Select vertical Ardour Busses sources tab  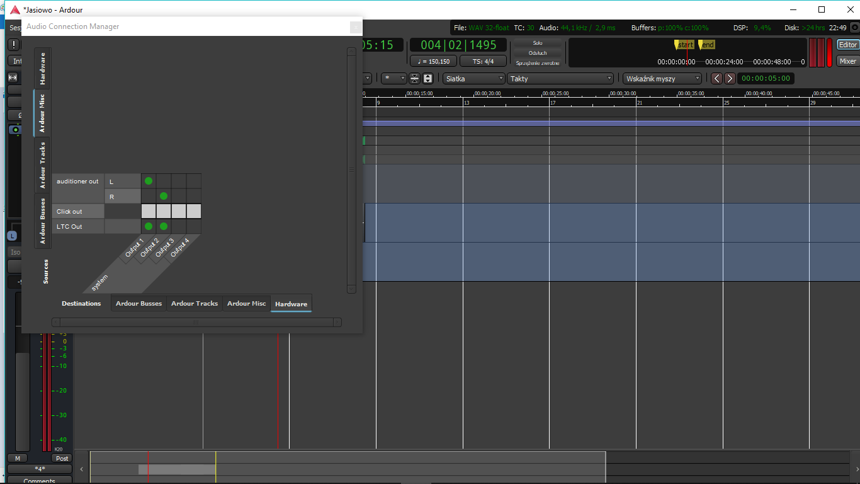pos(43,221)
